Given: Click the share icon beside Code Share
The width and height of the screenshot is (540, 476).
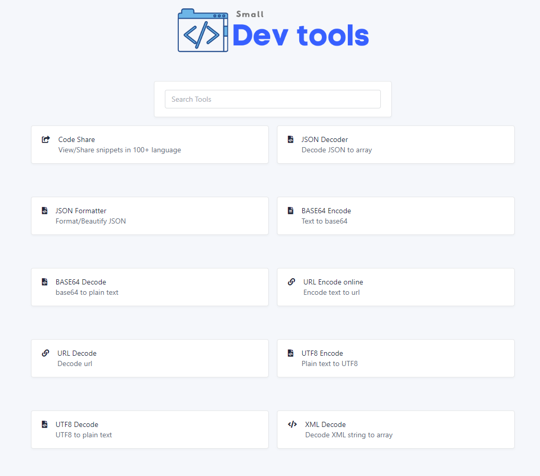Looking at the screenshot, I should [46, 139].
